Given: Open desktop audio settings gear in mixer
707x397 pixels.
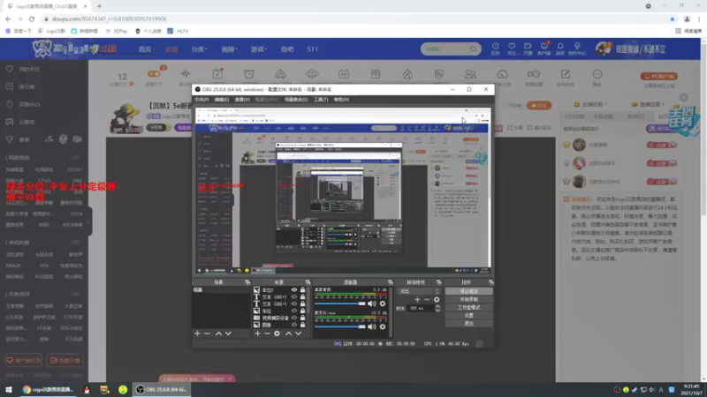Looking at the screenshot, I should [383, 303].
